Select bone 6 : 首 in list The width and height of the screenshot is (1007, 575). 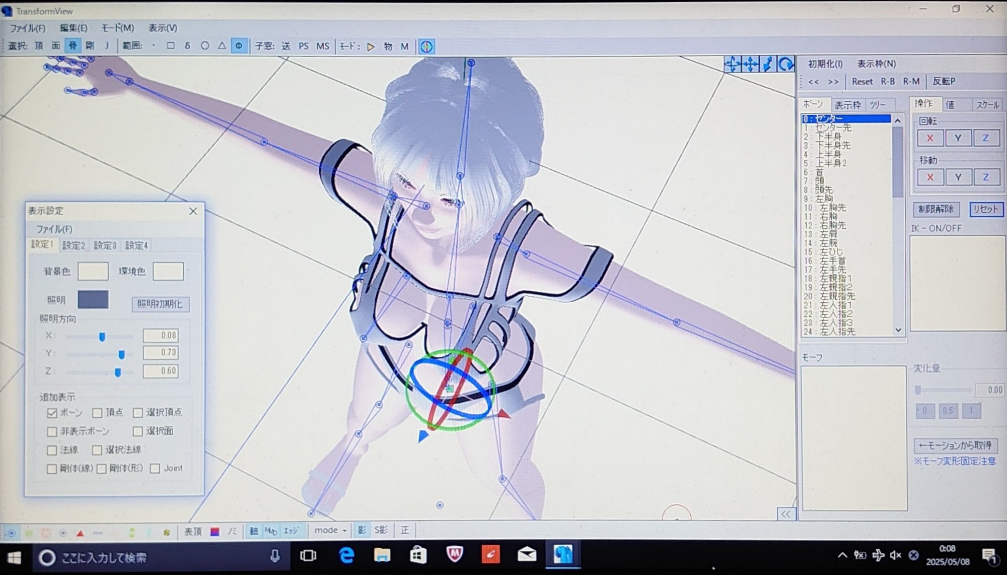click(846, 172)
